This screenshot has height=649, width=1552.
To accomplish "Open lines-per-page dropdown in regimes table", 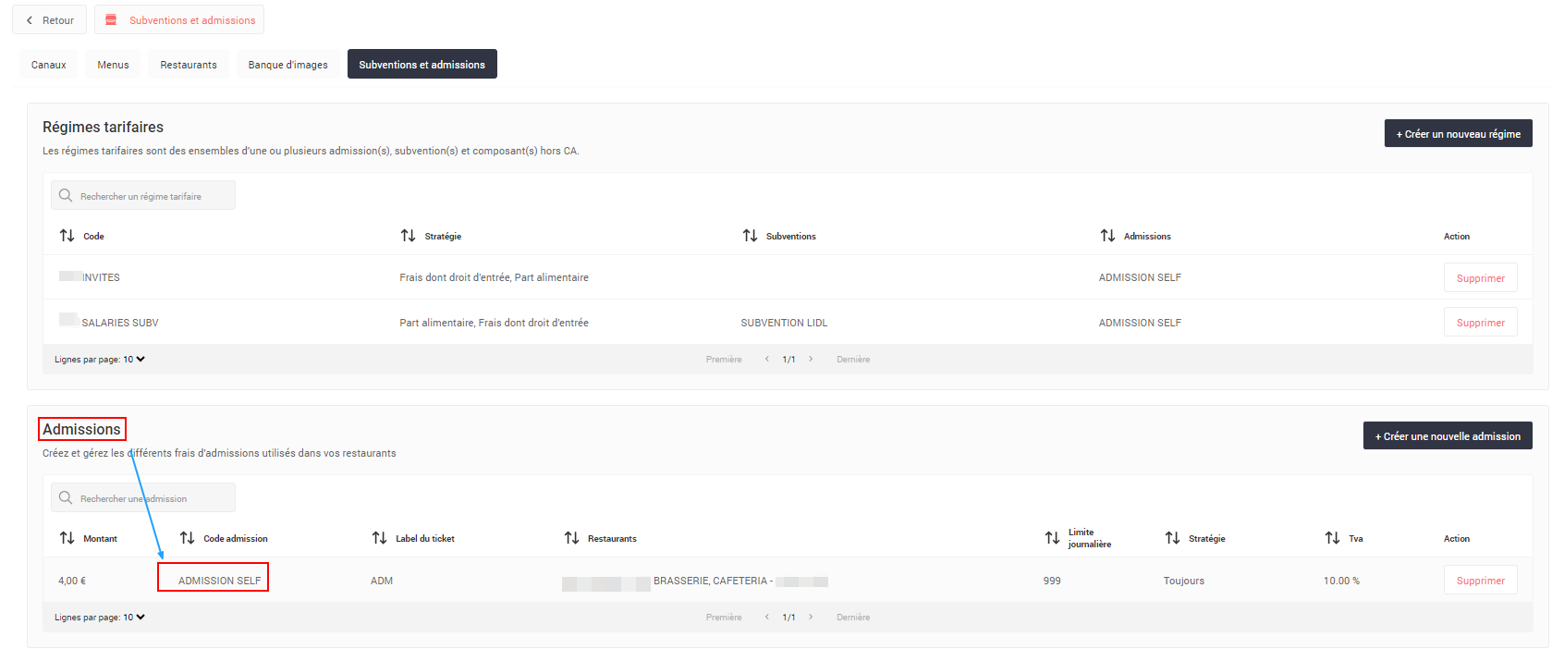I will tap(134, 360).
